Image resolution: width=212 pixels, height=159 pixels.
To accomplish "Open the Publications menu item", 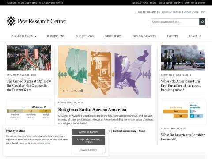I will pos(56,36).
